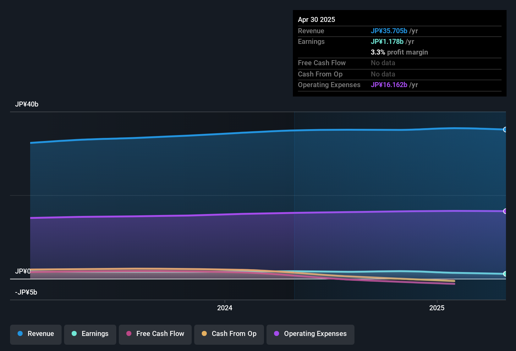The height and width of the screenshot is (351, 516).
Task: Toggle the Cash From Op legend series
Action: pyautogui.click(x=229, y=334)
